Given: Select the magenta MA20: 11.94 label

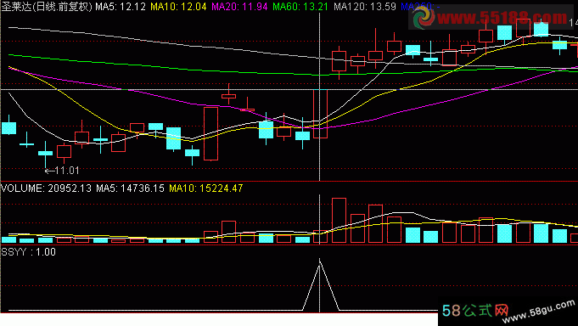Looking at the screenshot, I should point(239,7).
